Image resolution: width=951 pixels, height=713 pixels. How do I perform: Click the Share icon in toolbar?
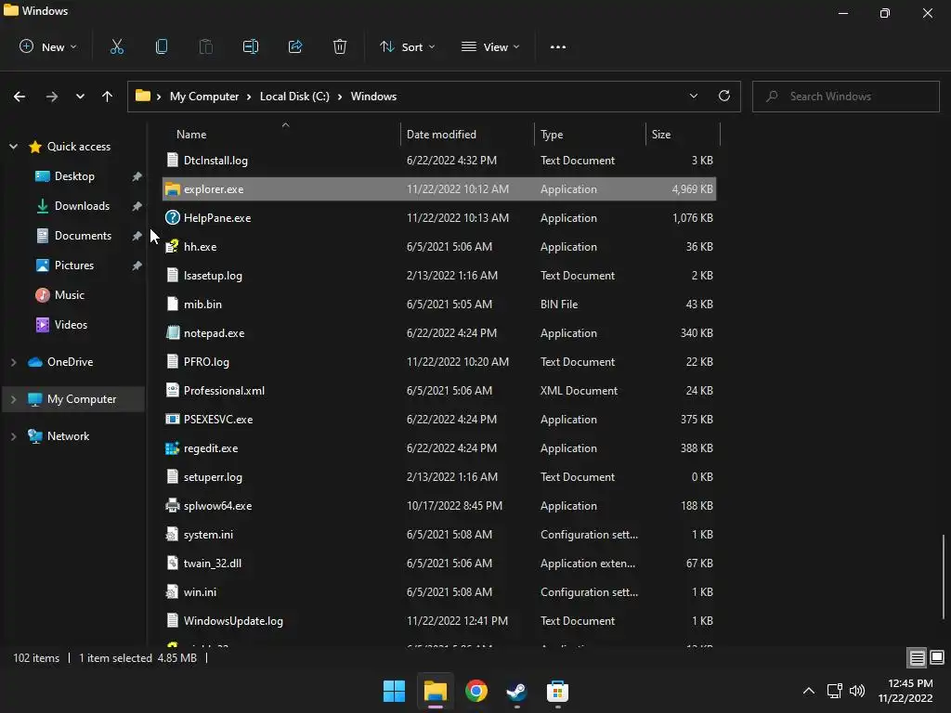pyautogui.click(x=295, y=46)
